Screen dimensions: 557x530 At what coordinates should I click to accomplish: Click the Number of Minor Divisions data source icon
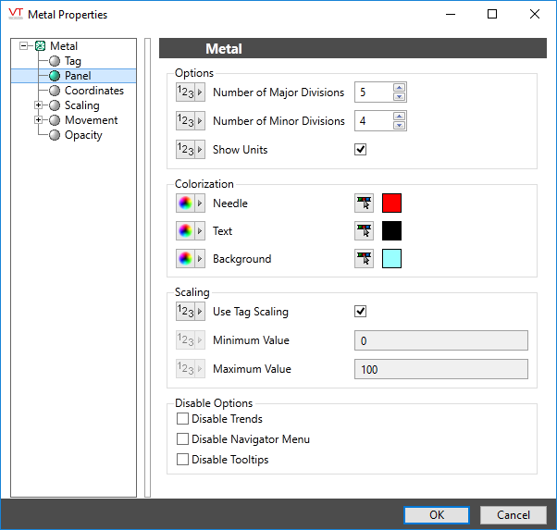click(190, 121)
